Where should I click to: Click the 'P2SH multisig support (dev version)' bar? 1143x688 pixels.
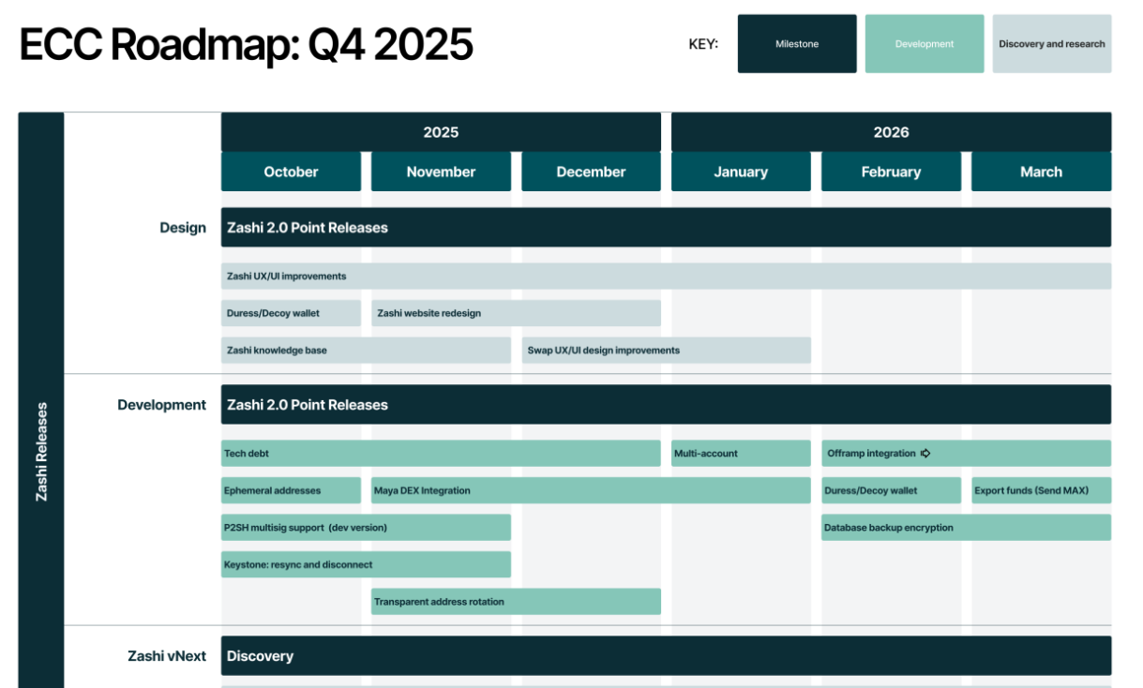pyautogui.click(x=366, y=528)
